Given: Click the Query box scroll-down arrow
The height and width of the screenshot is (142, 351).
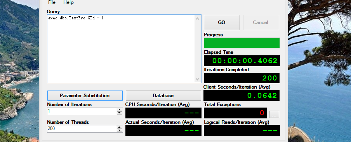Looking at the screenshot, I should (x=197, y=79).
